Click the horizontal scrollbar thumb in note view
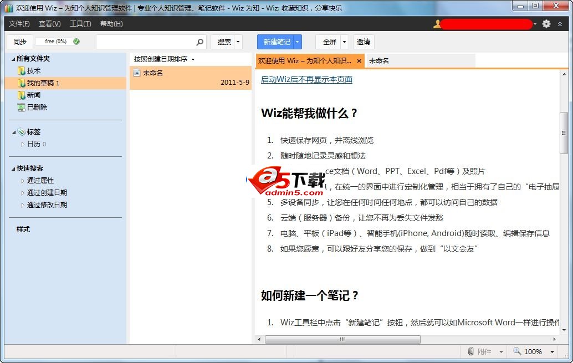The image size is (573, 363). [342, 339]
